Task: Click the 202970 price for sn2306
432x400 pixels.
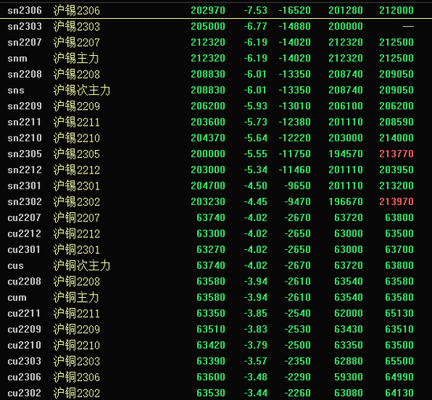Action: (208, 10)
